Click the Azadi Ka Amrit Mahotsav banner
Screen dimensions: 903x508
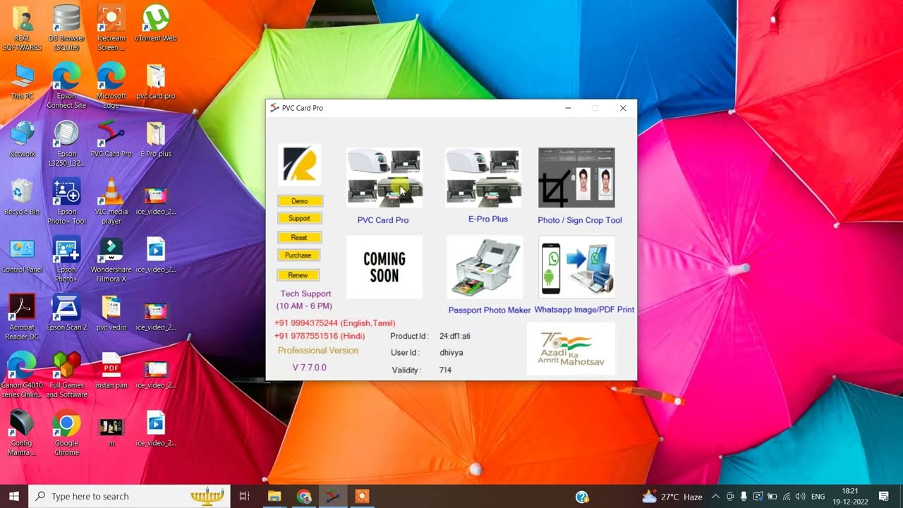(571, 349)
